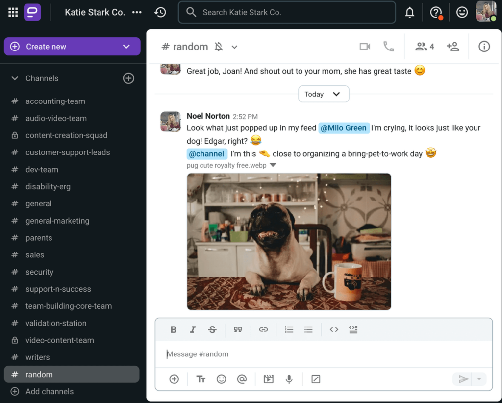Click the Add channels link
Screen dimensions: 502x403
(49, 391)
